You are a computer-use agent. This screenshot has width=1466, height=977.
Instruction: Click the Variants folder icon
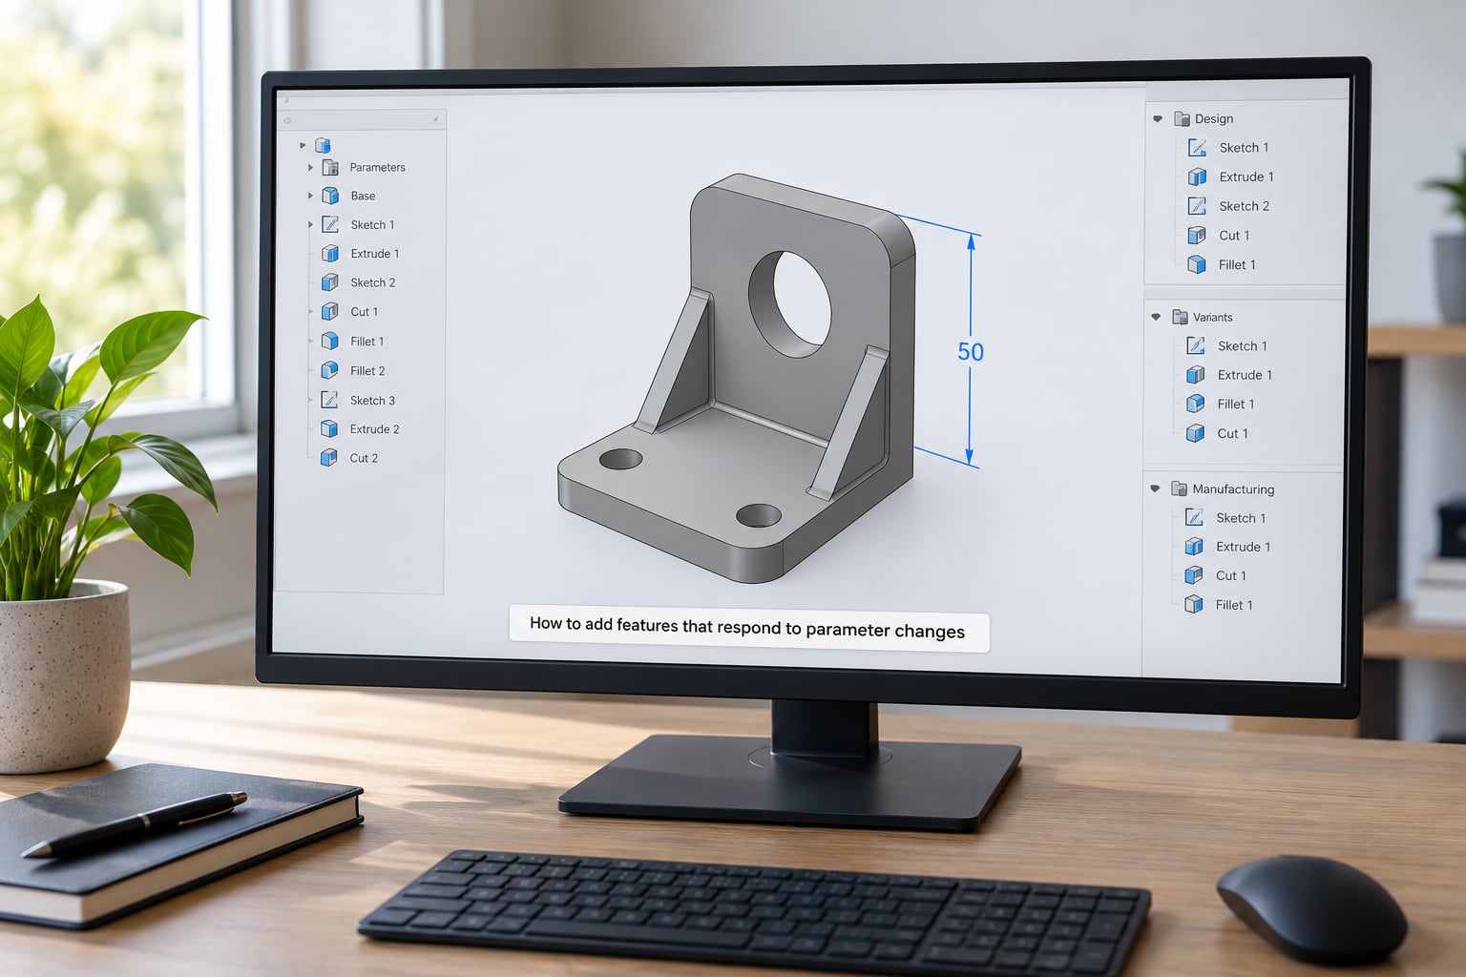click(x=1180, y=317)
